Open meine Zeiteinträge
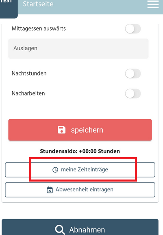163x235 pixels. [80, 170]
